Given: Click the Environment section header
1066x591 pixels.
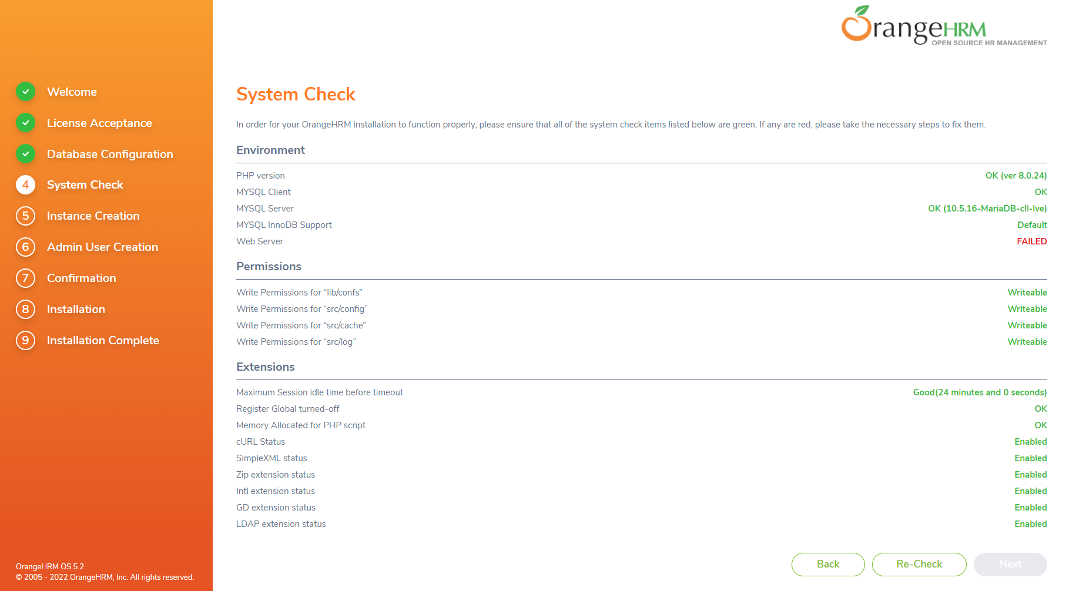Looking at the screenshot, I should [x=270, y=150].
